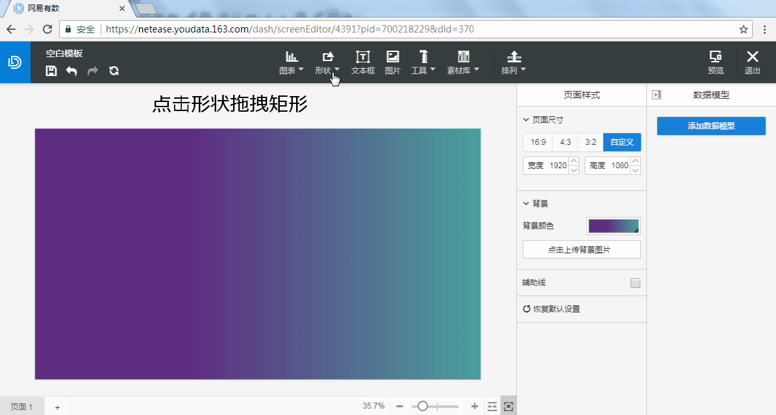Increase the 宽度 width value
The width and height of the screenshot is (776, 415).
tap(573, 162)
